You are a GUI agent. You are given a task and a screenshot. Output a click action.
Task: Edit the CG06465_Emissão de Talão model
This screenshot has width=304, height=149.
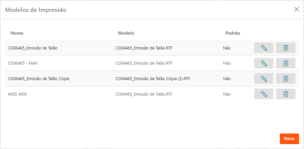(264, 48)
